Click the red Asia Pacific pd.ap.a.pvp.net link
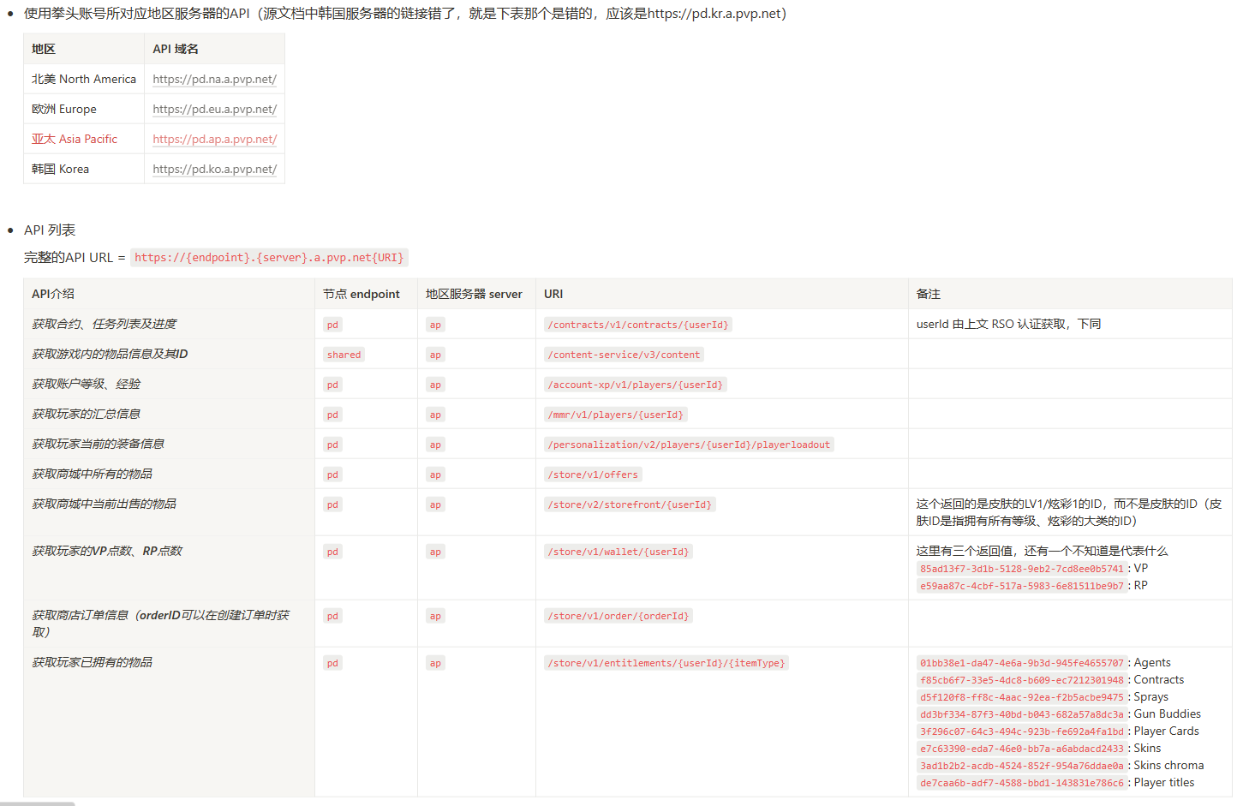1243x806 pixels. (x=214, y=139)
